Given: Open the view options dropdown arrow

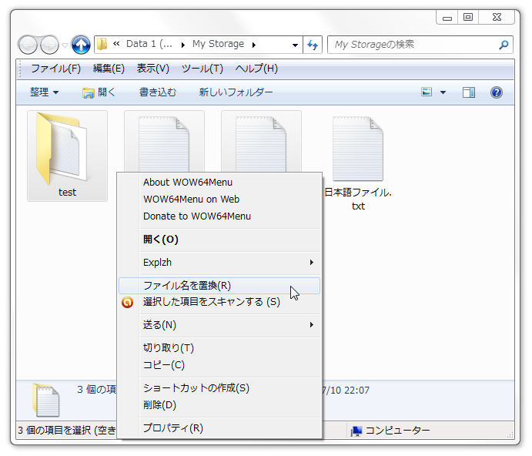Looking at the screenshot, I should [443, 92].
